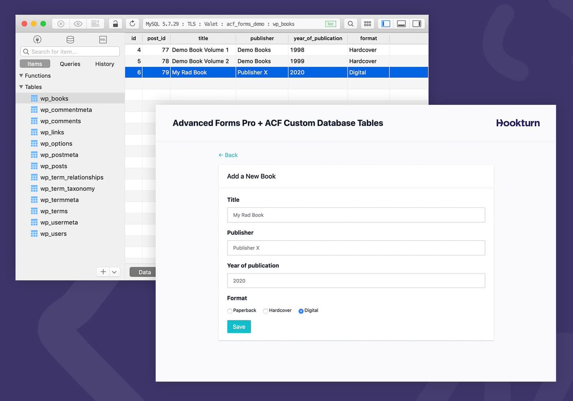573x401 pixels.
Task: Click the plus add item button
Action: 103,272
